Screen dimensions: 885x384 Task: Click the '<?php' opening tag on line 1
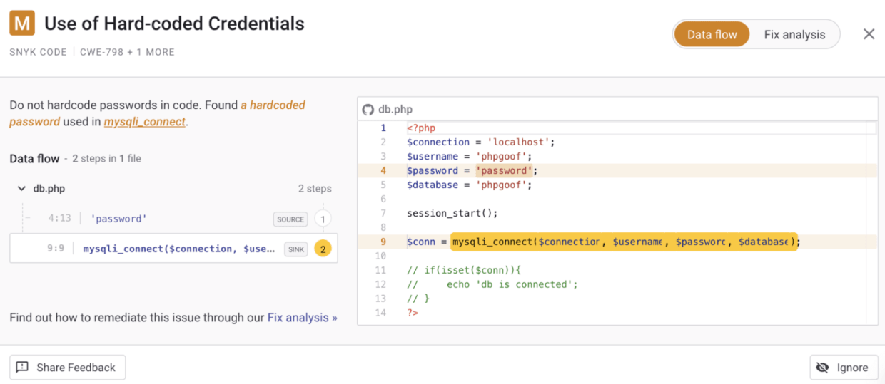click(x=421, y=128)
